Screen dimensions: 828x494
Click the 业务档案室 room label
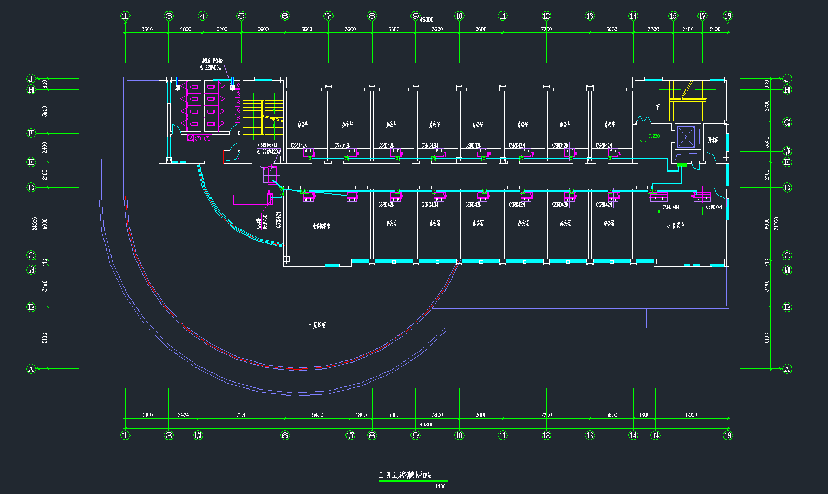(321, 226)
